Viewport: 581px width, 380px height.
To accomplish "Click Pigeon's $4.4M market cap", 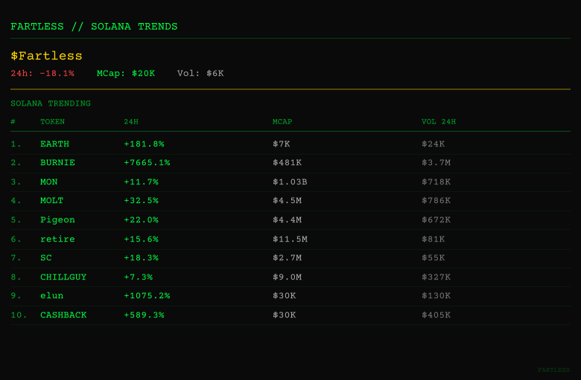I will 288,219.
